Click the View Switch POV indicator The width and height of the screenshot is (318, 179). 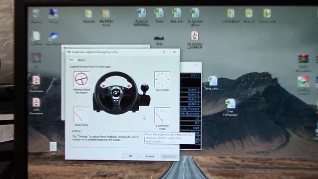pyautogui.click(x=162, y=80)
